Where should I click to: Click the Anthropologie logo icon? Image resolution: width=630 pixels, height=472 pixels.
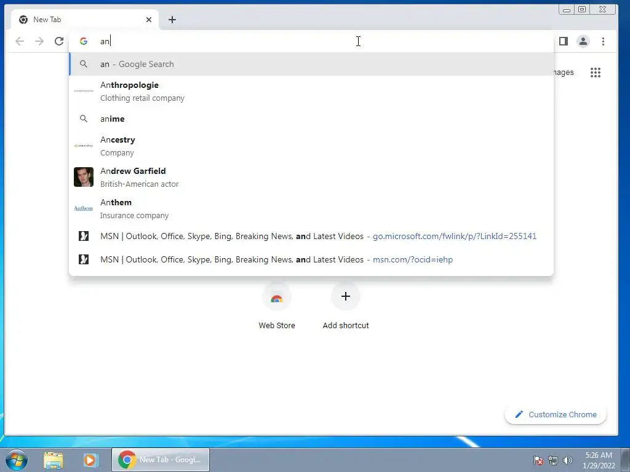(x=84, y=91)
